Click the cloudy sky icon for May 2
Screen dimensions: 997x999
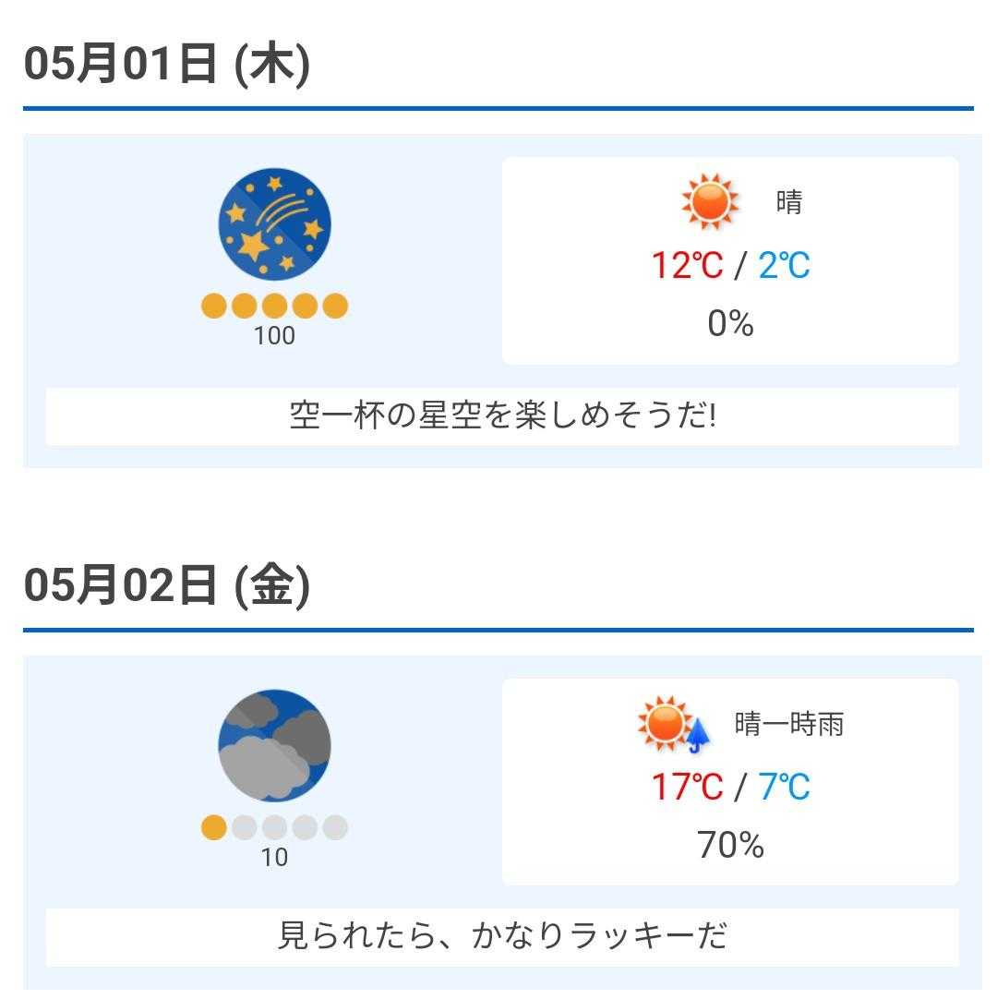[x=274, y=744]
